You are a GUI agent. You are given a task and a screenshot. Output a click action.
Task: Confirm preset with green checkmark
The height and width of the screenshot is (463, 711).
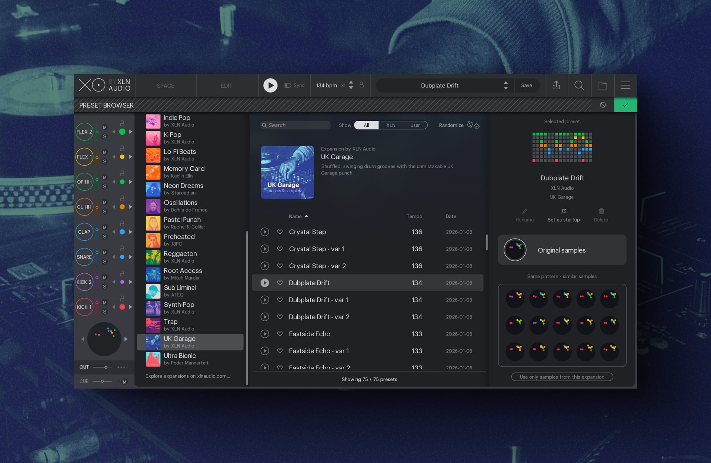point(625,105)
